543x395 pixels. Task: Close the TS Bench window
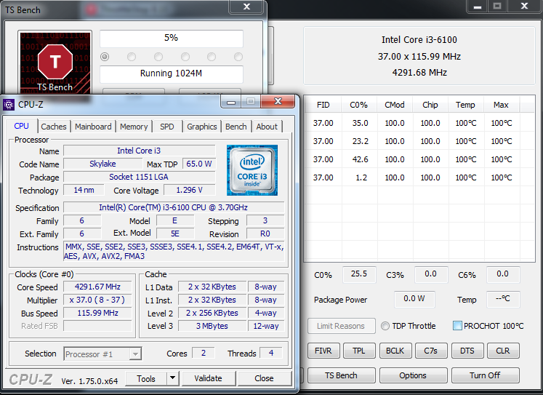pyautogui.click(x=246, y=7)
